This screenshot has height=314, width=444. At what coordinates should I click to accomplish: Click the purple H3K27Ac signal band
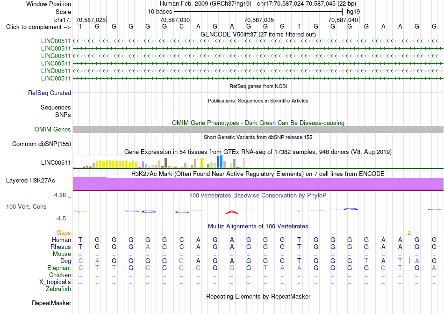pyautogui.click(x=258, y=183)
